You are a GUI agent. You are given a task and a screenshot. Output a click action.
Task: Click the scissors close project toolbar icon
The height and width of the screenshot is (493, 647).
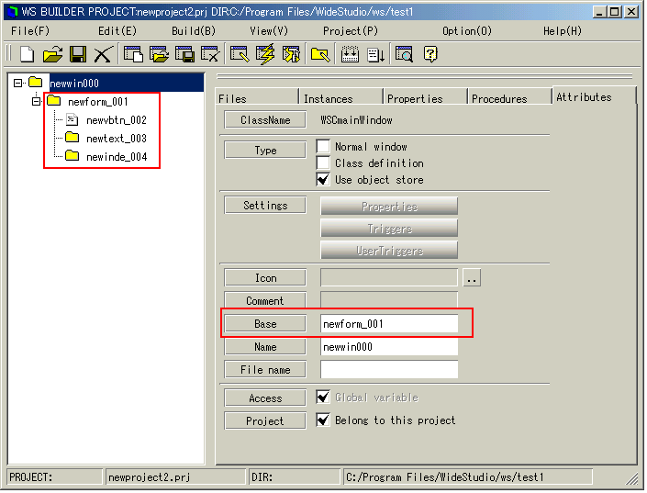pos(102,54)
